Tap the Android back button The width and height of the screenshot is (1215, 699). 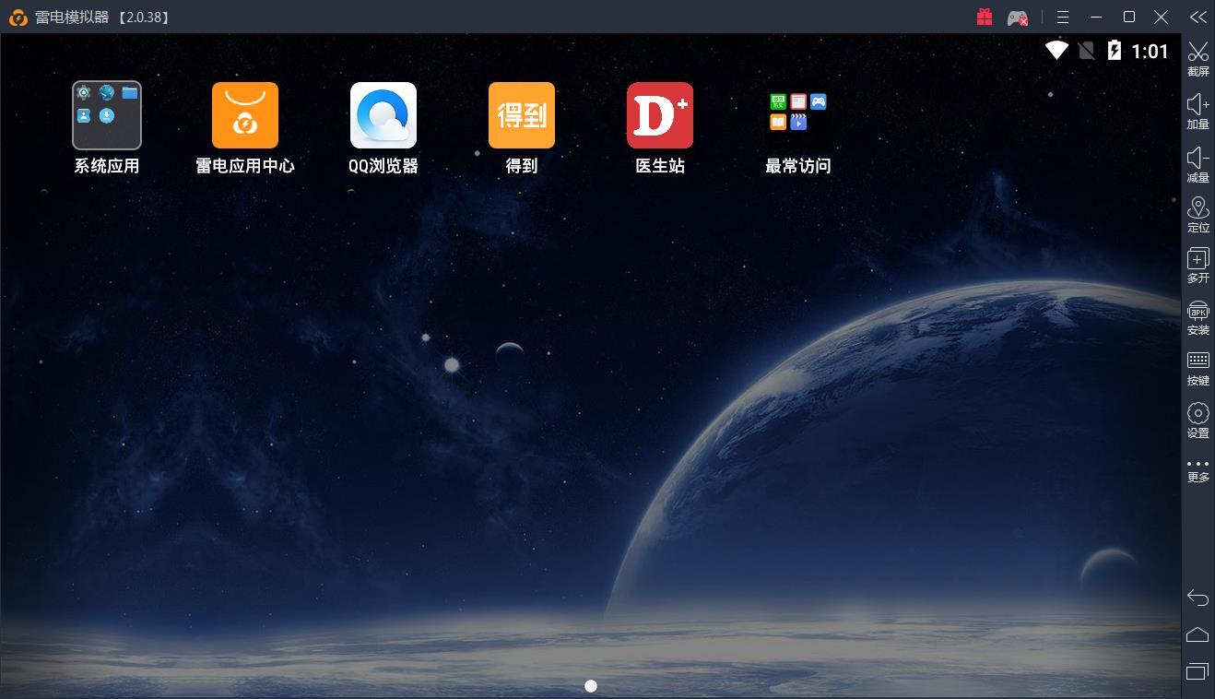coord(1197,598)
